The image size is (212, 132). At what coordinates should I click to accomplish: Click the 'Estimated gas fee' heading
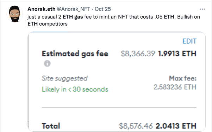[x=75, y=54]
